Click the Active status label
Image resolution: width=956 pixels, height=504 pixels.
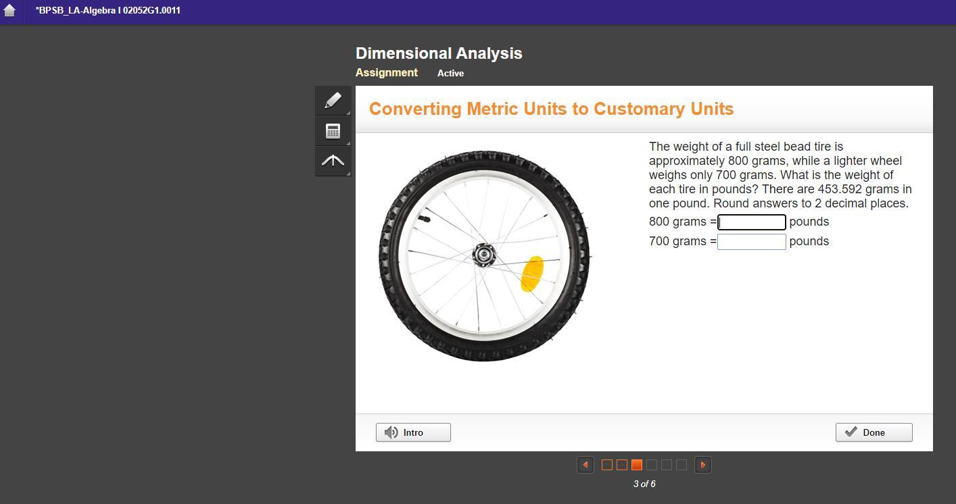point(450,73)
